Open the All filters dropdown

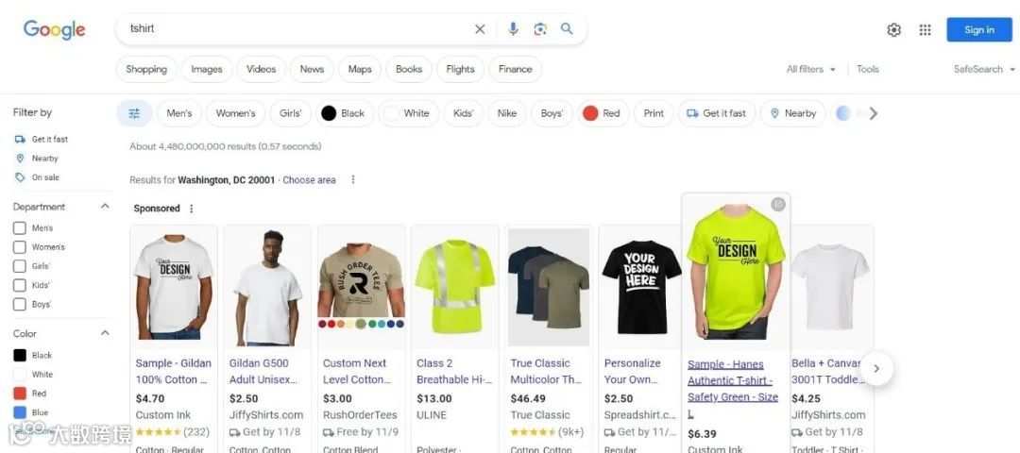(x=810, y=69)
